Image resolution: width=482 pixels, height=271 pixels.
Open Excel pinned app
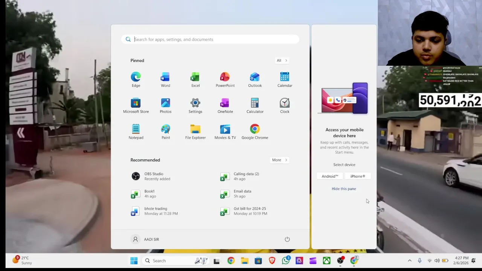pos(195,80)
